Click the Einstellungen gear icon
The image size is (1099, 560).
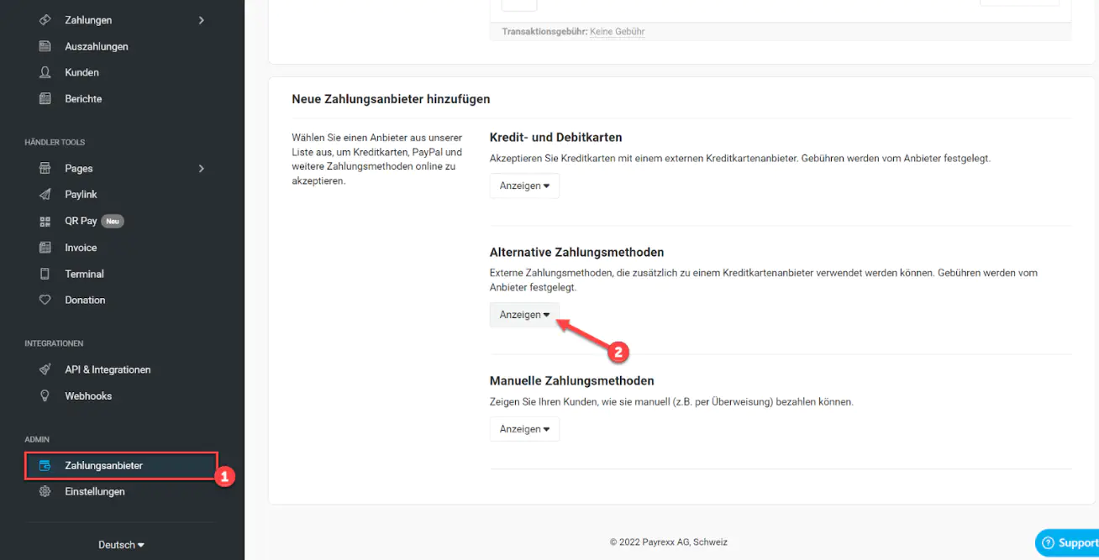pos(45,491)
